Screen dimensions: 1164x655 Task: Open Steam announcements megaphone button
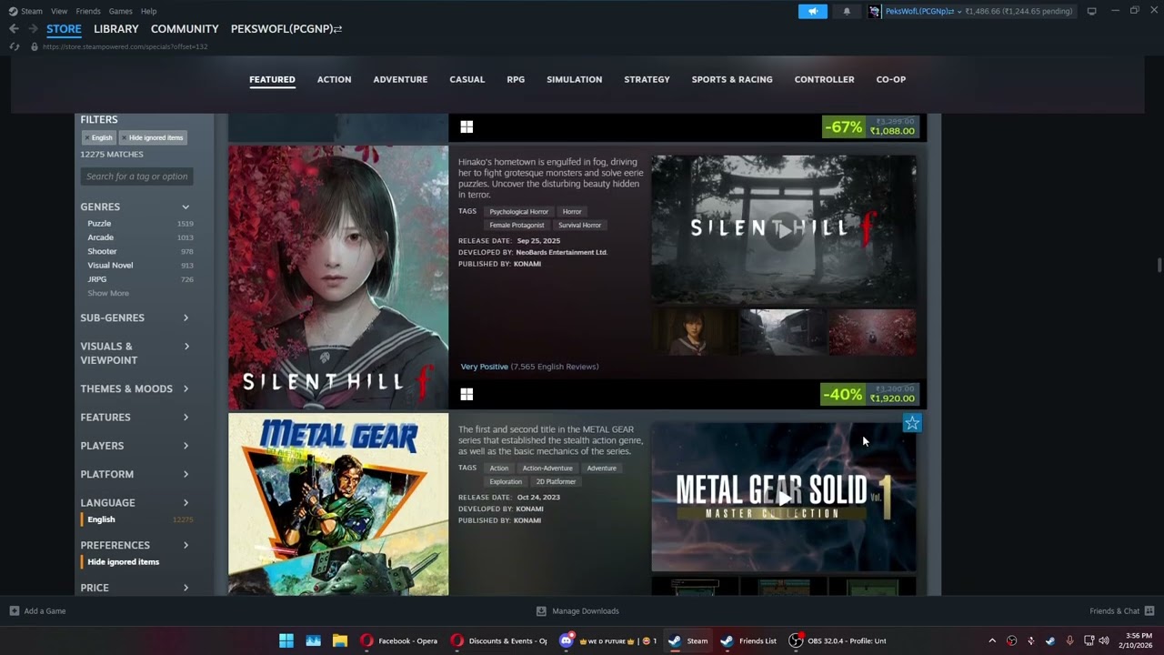tap(813, 11)
